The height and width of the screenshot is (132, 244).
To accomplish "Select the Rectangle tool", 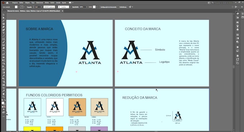I will point(4,39).
